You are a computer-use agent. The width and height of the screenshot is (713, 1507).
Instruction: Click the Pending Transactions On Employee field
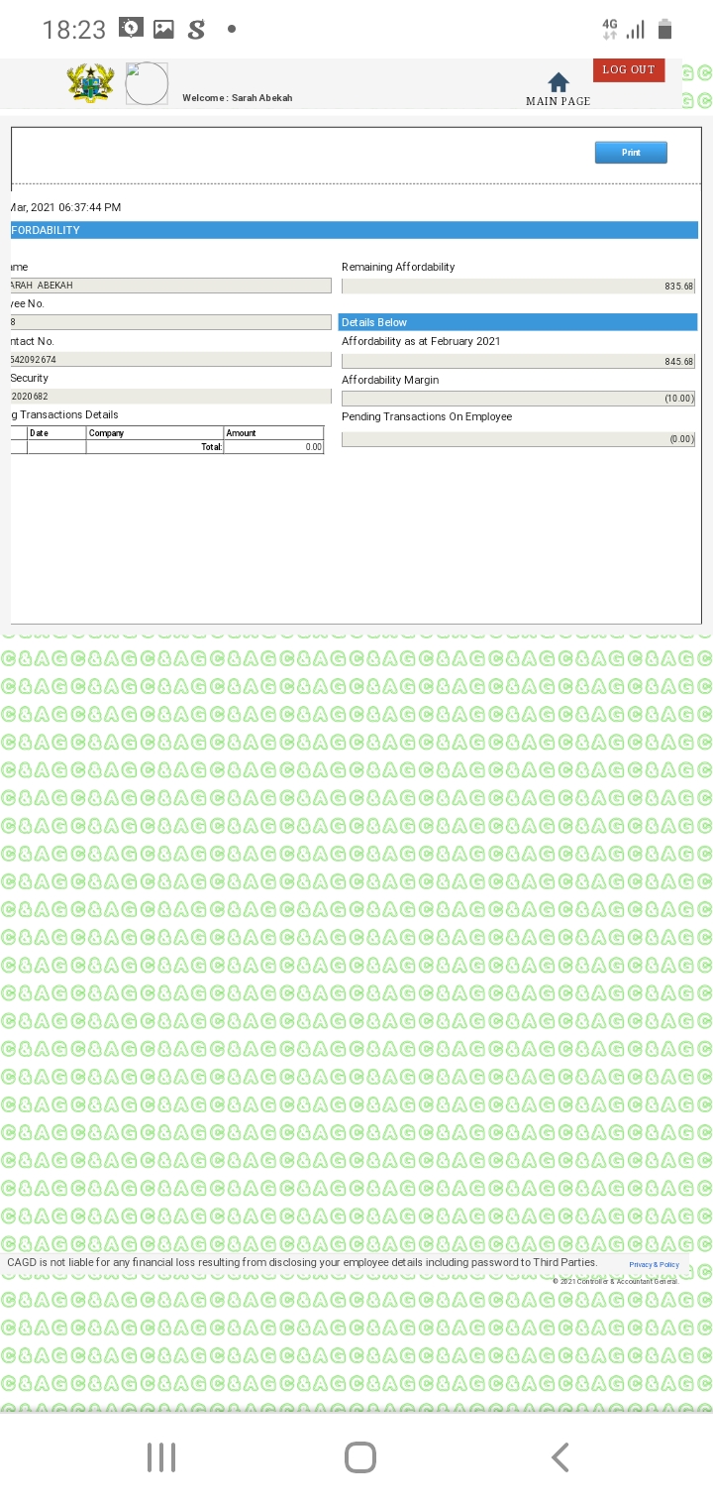[518, 438]
